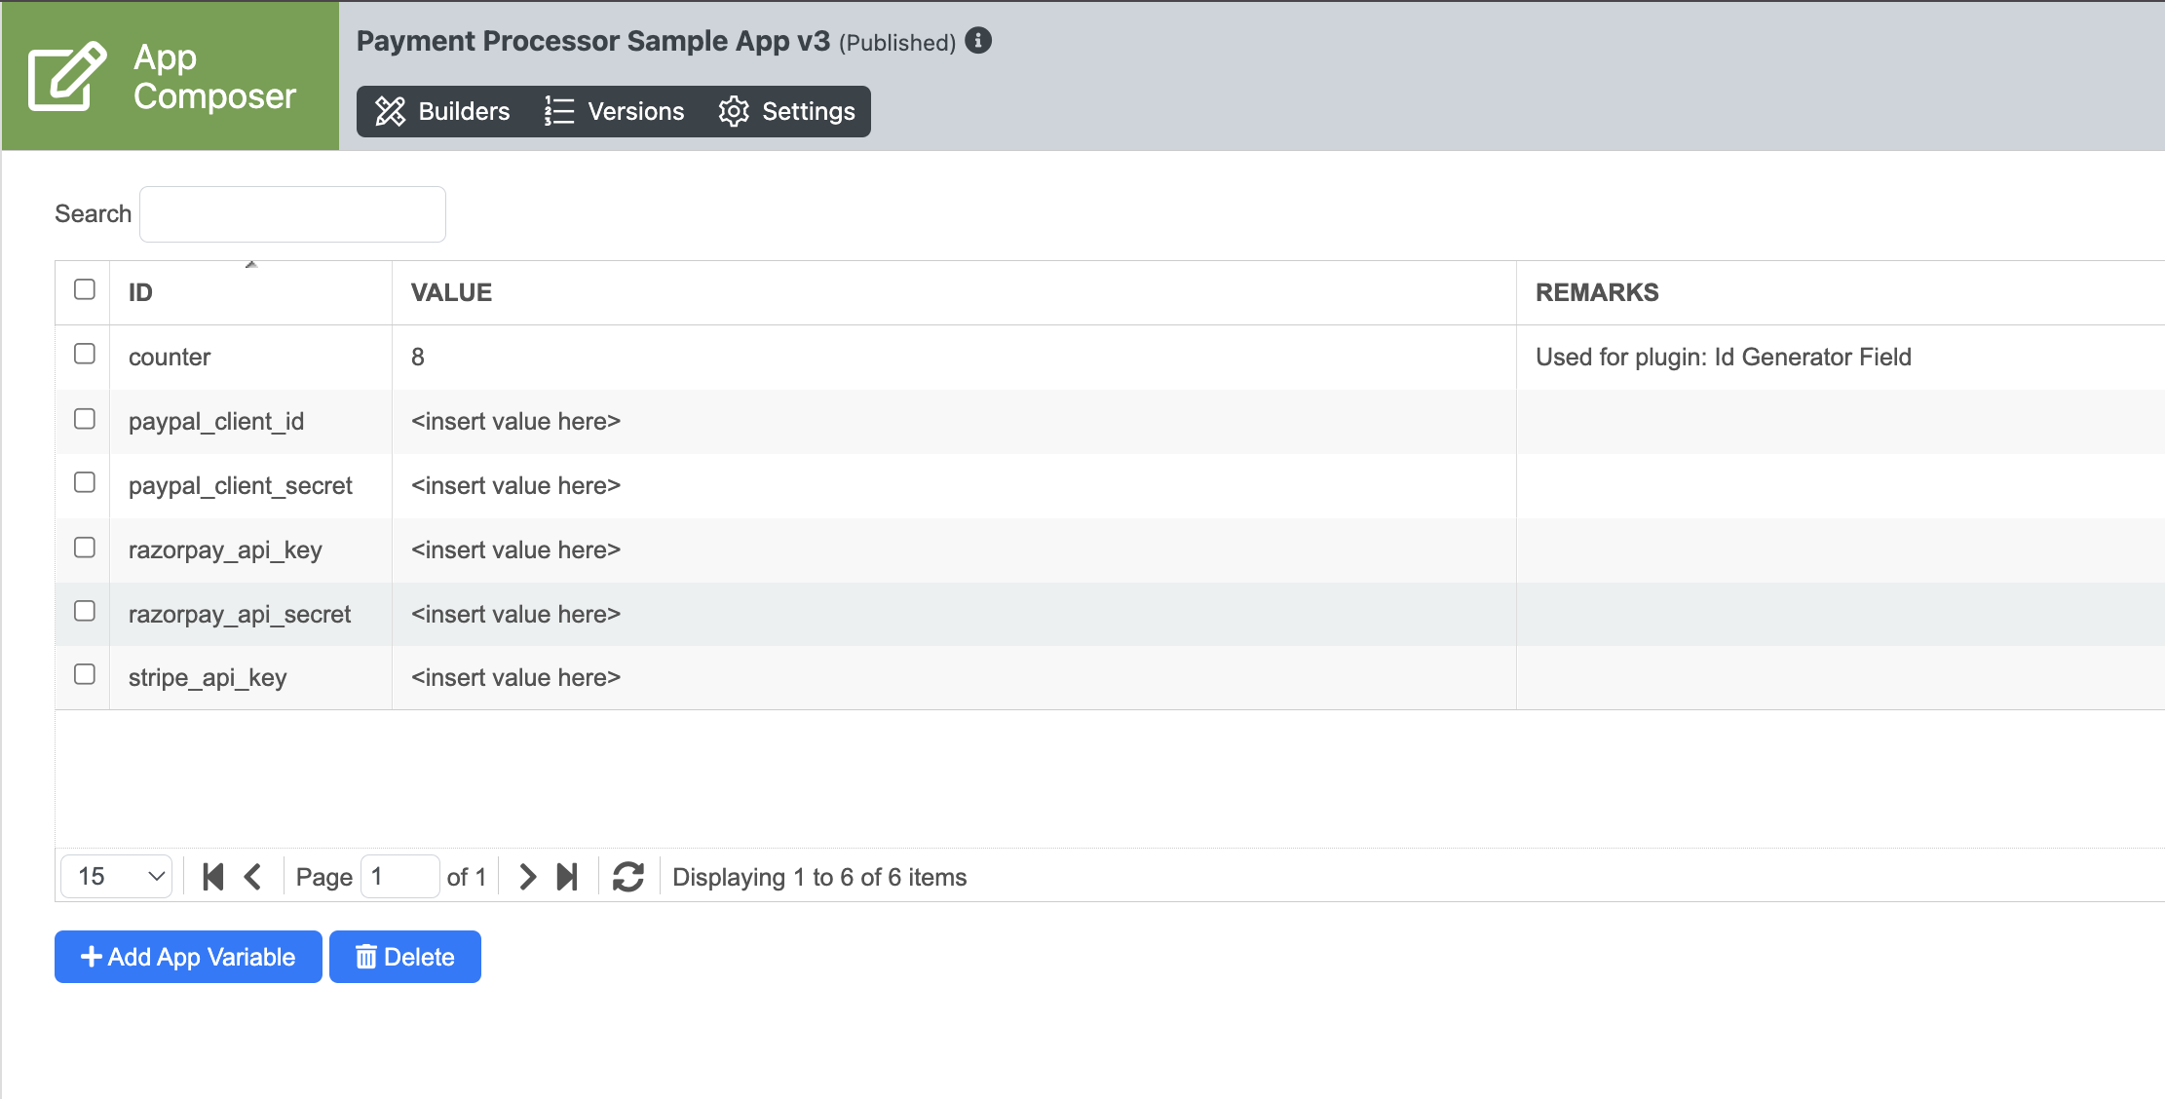Open the Settings menu
This screenshot has width=2165, height=1099.
pos(787,112)
